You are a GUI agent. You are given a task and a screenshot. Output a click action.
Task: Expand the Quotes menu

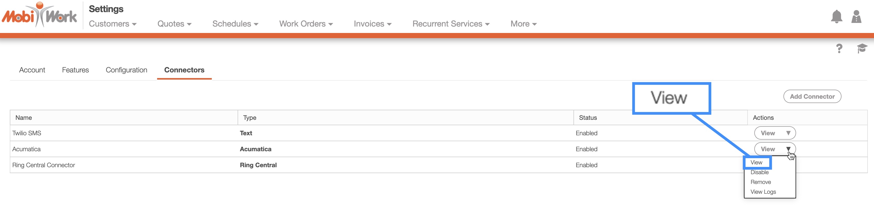pos(174,24)
